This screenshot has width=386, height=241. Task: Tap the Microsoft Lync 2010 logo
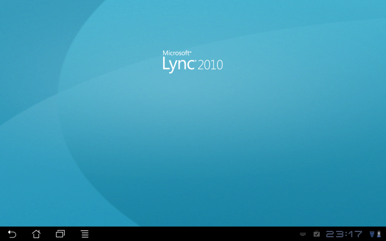pyautogui.click(x=193, y=60)
